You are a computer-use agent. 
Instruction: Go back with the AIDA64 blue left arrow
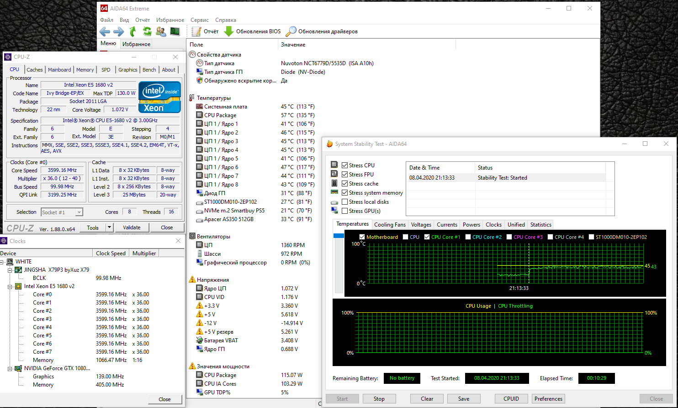[105, 31]
